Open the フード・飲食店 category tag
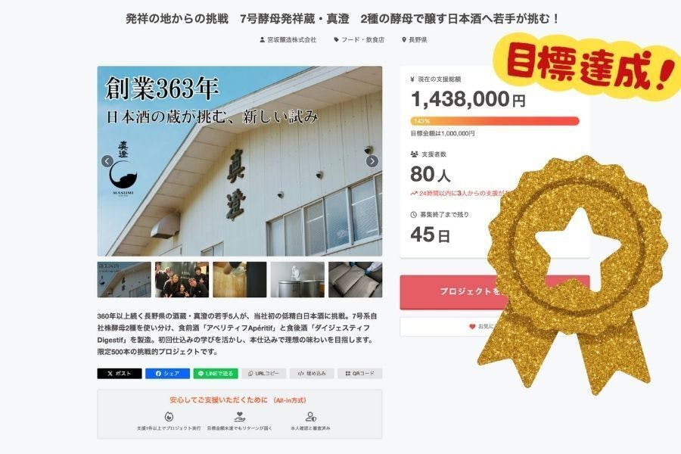The image size is (681, 454). pos(359,39)
